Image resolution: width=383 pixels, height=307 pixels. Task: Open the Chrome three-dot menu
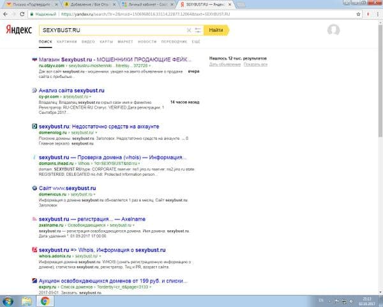(377, 14)
